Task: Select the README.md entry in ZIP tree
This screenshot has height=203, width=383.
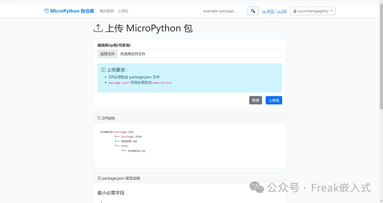Action: point(129,141)
